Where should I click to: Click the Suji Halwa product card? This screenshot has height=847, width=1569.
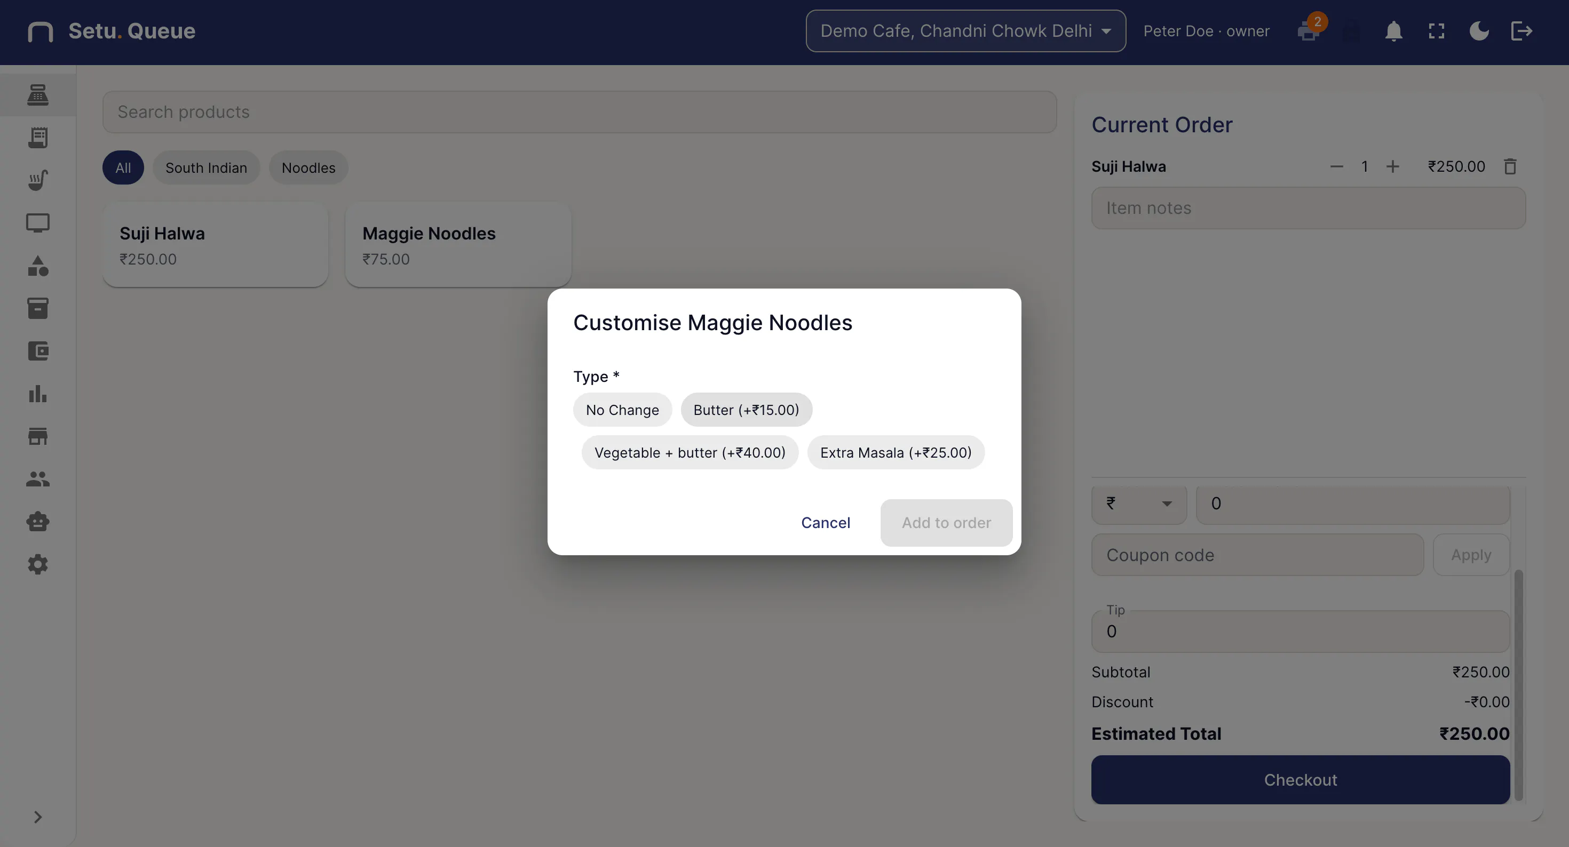[x=215, y=245]
